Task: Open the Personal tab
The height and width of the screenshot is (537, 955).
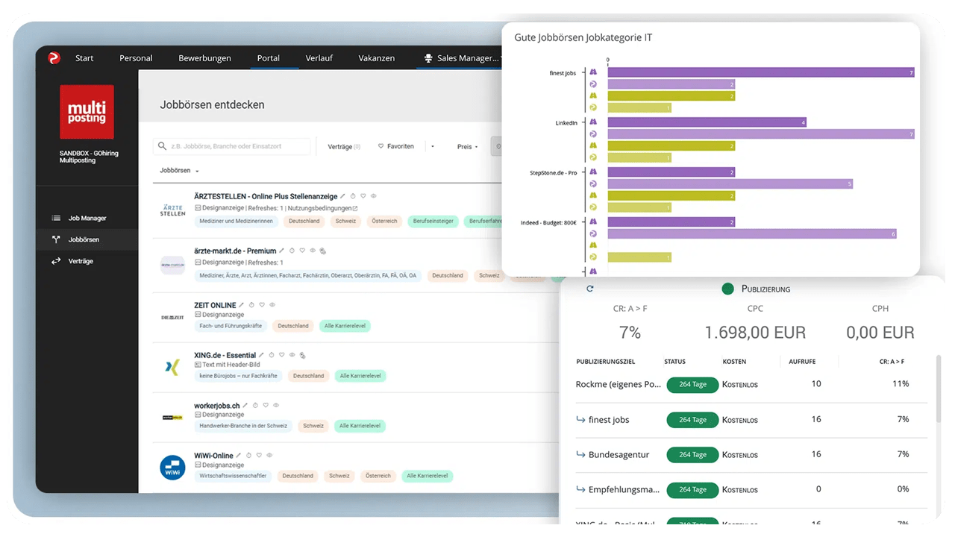Action: click(136, 58)
